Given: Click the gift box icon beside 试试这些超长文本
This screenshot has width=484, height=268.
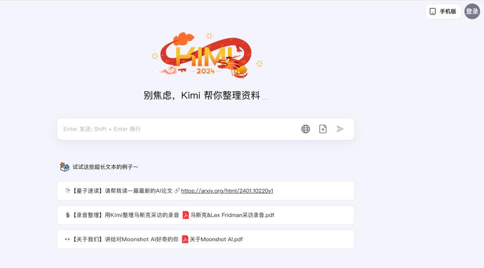Looking at the screenshot, I should tap(64, 167).
